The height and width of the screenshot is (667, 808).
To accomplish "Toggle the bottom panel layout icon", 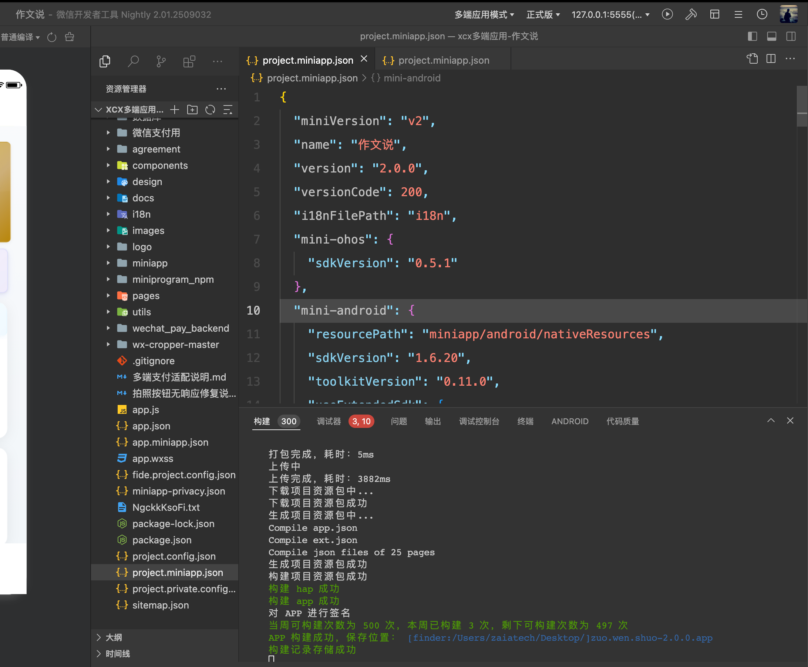I will pos(771,37).
